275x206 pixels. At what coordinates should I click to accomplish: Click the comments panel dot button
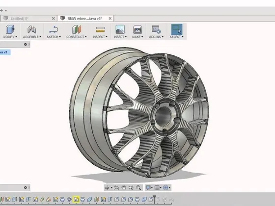point(26,187)
